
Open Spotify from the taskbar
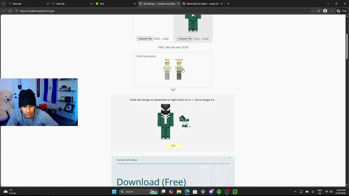click(x=219, y=192)
